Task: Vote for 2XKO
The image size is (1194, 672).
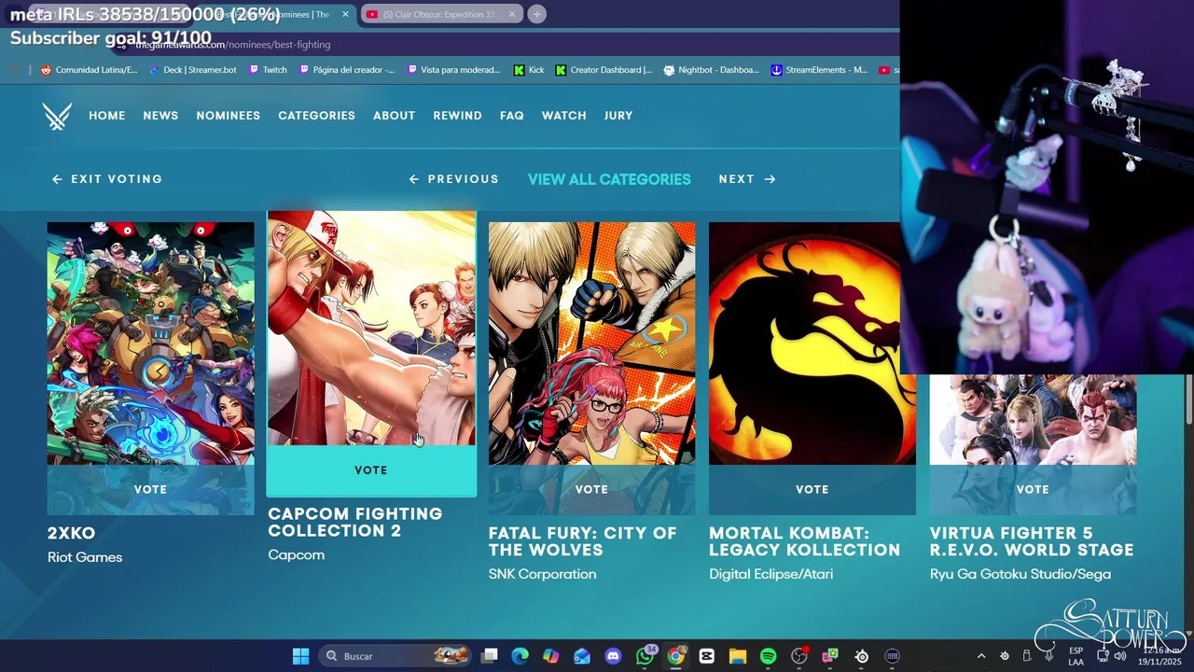Action: point(150,489)
